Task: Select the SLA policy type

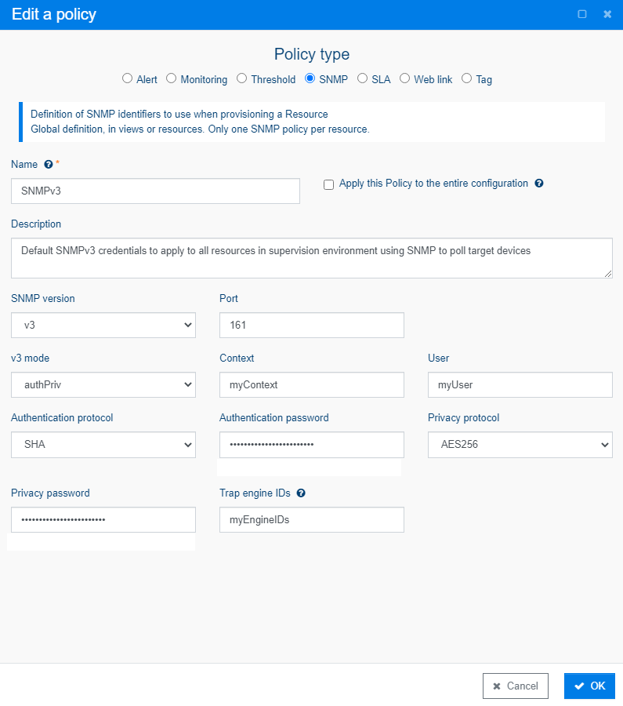Action: coord(363,78)
